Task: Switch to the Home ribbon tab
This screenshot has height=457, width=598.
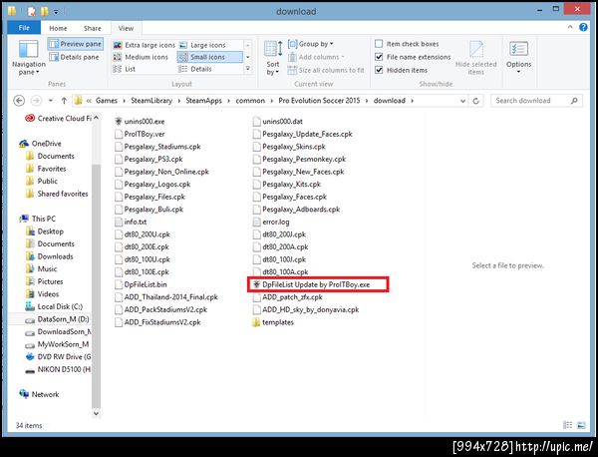Action: (58, 28)
